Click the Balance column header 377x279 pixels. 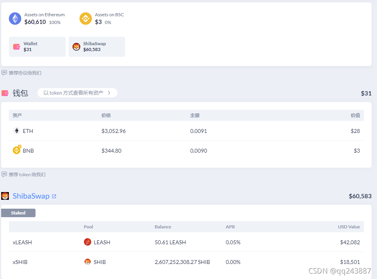tap(163, 227)
